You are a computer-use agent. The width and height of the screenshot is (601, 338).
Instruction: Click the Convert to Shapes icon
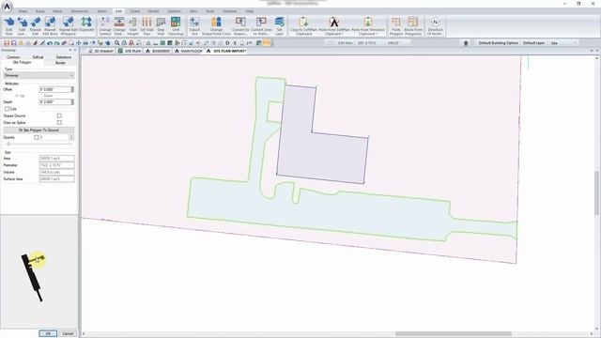coord(240,25)
